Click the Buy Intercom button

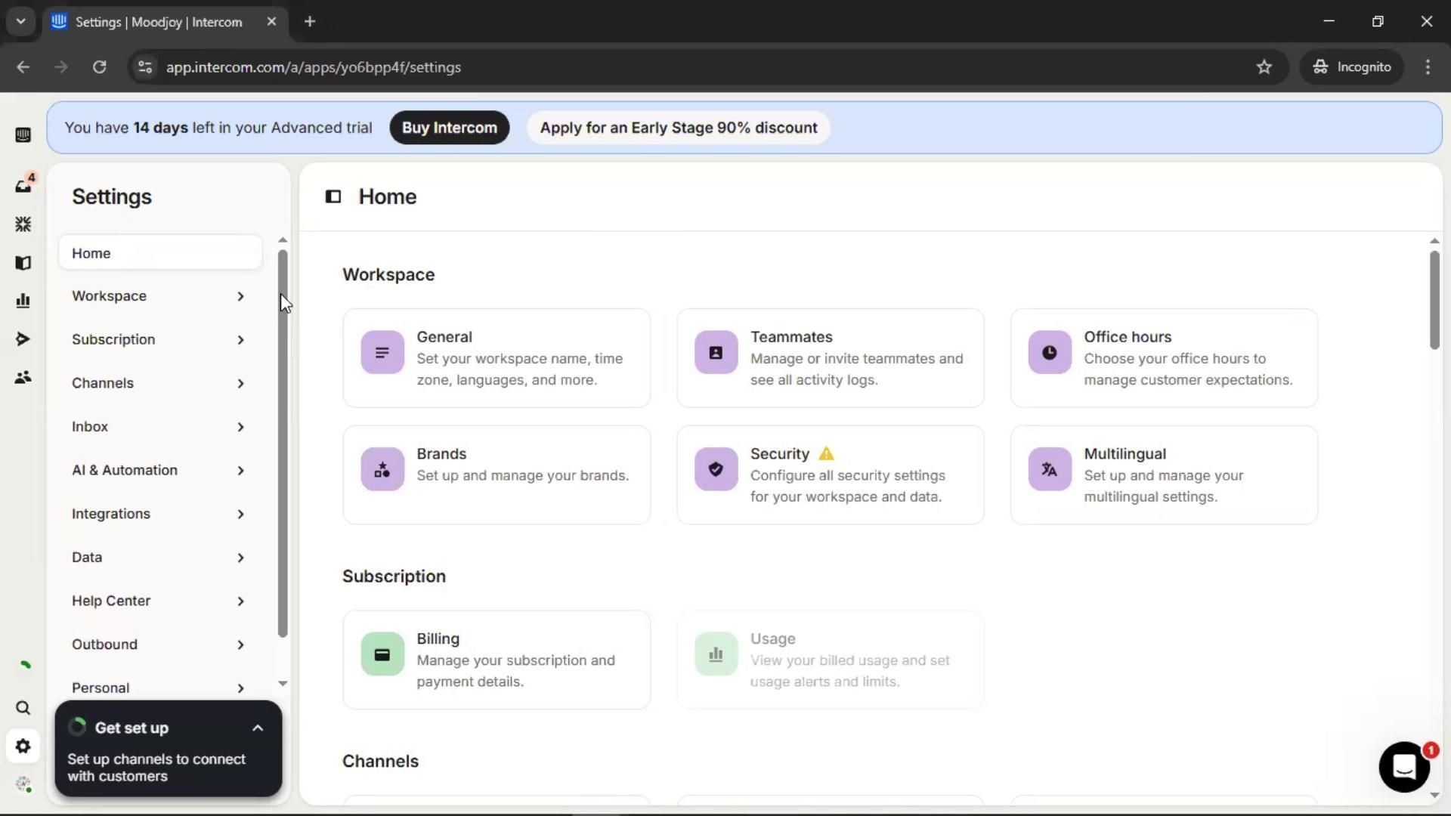tap(450, 128)
